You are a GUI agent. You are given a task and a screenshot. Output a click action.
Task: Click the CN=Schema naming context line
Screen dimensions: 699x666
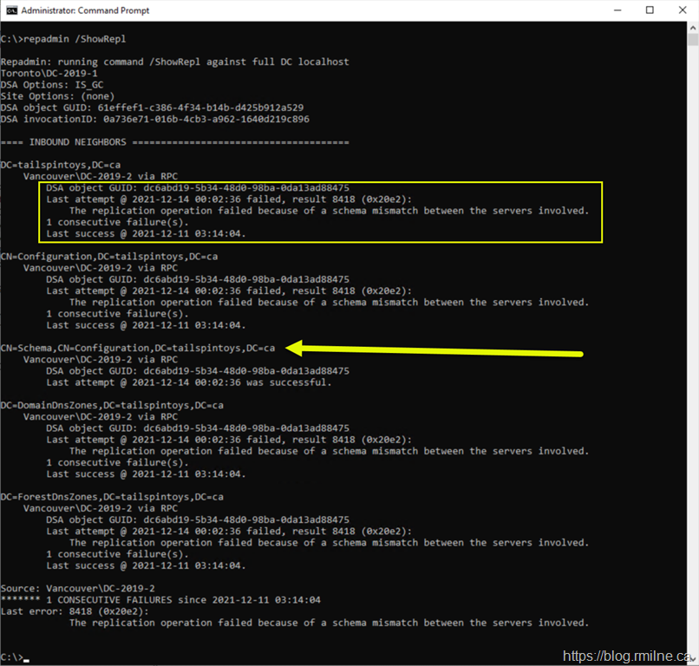coord(138,348)
